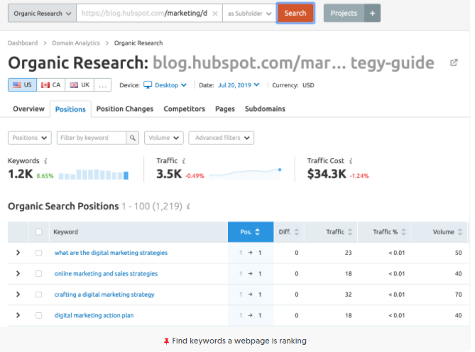This screenshot has height=352, width=475.
Task: Sort table by Pos. column arrows
Action: coord(258,232)
